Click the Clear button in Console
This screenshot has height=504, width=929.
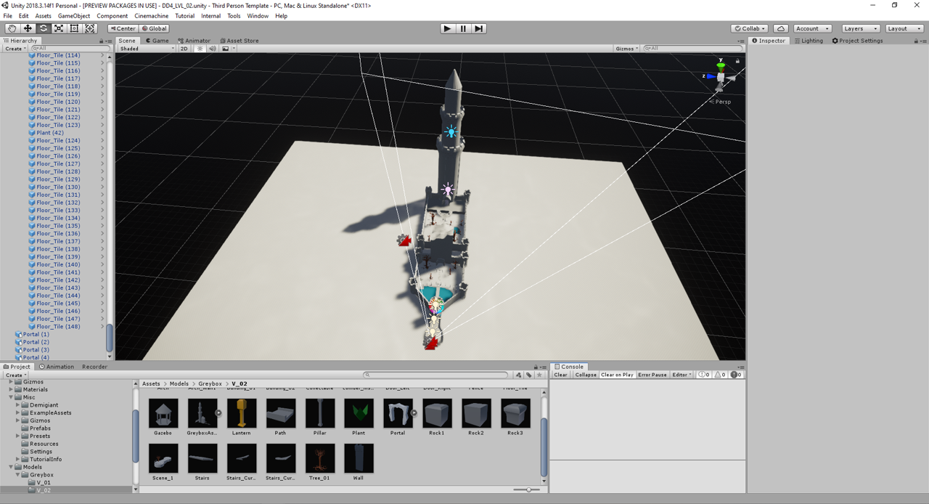[560, 375]
